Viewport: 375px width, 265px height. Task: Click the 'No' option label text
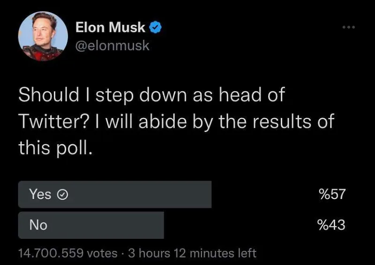[x=38, y=225]
